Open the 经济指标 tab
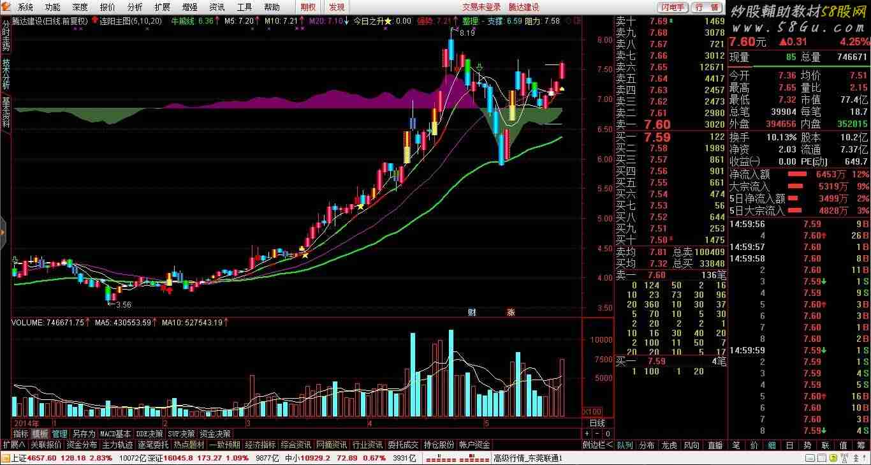Screen dimensions: 871x465 (x=260, y=445)
